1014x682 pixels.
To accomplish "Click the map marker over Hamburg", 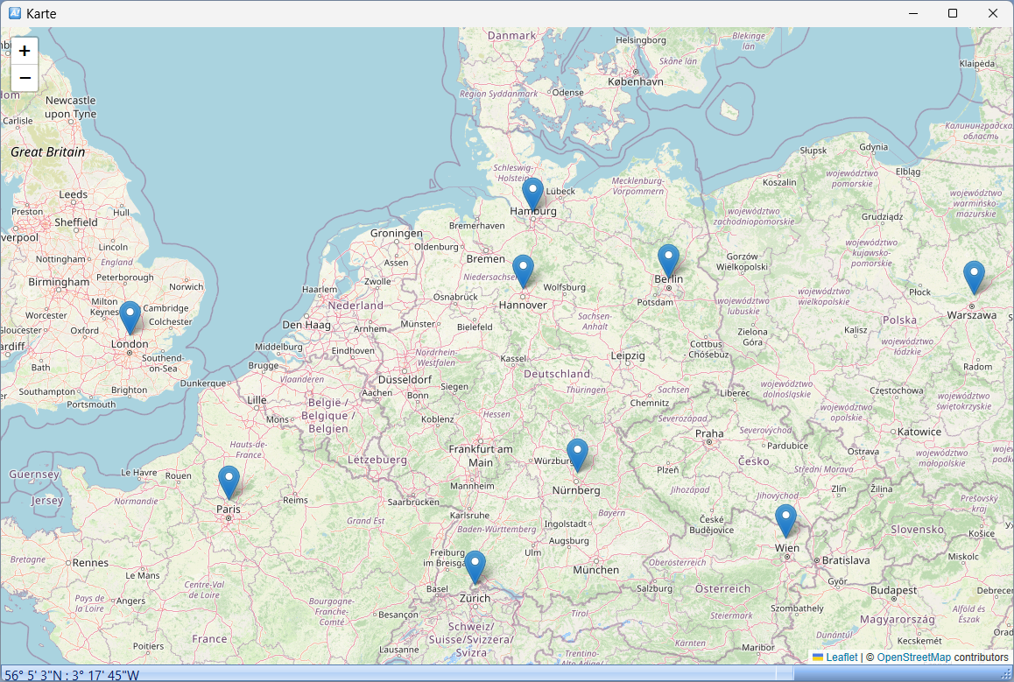I will (x=532, y=192).
